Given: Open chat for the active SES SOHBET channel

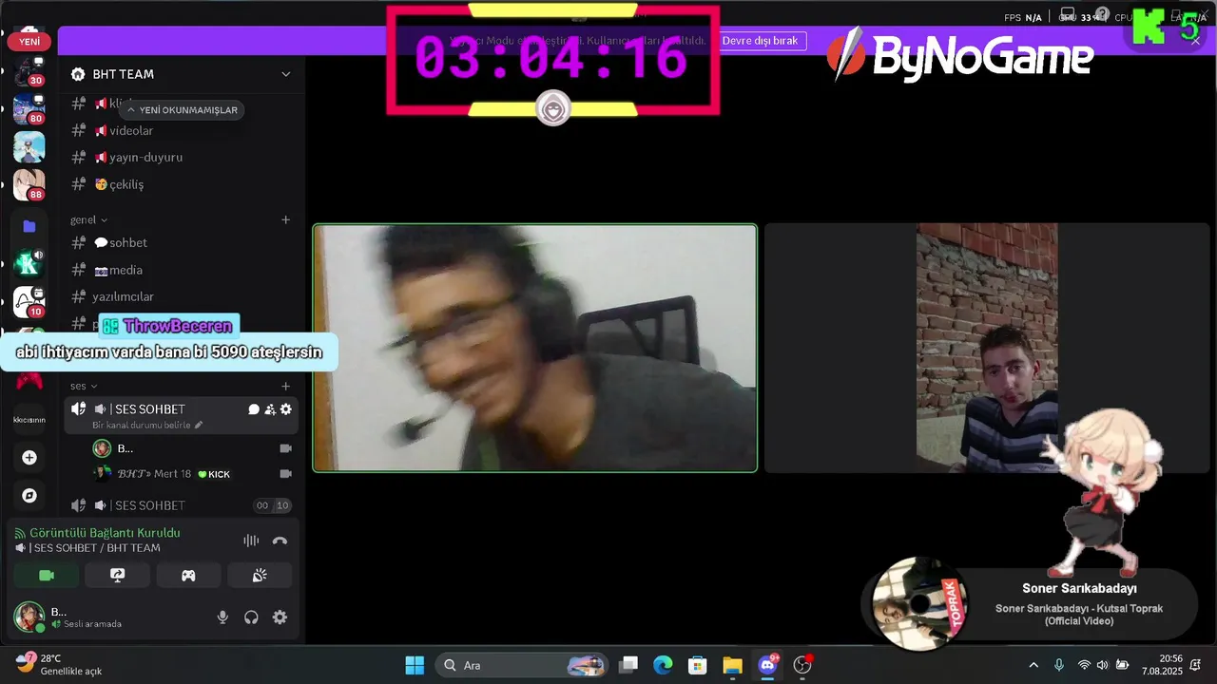Looking at the screenshot, I should point(254,409).
